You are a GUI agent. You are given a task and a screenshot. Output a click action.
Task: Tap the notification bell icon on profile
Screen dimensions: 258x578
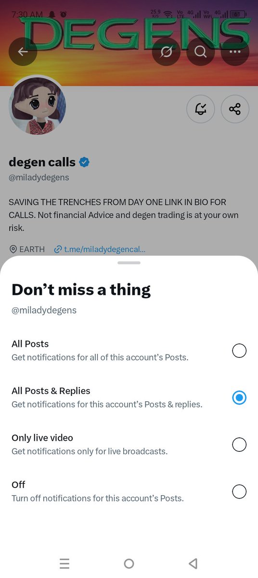point(201,109)
